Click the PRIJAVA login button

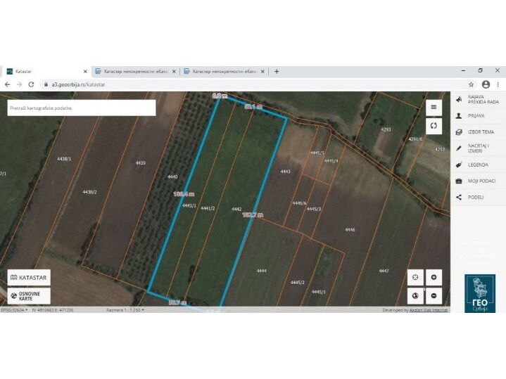tap(476, 115)
